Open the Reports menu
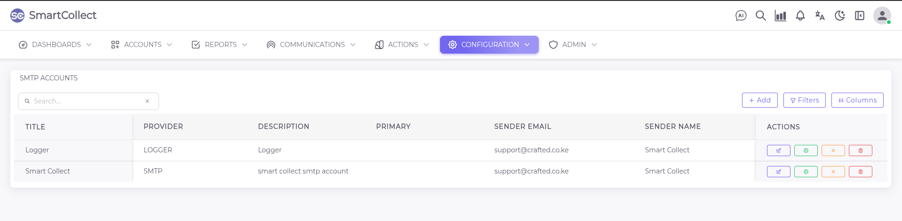This screenshot has height=221, width=902. tap(219, 45)
